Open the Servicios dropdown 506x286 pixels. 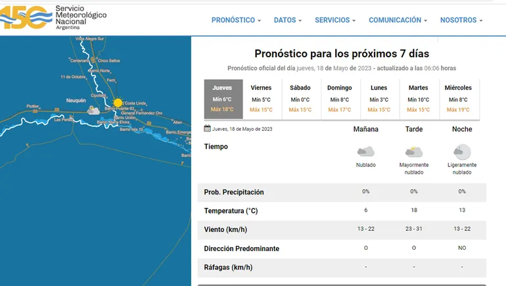click(335, 20)
